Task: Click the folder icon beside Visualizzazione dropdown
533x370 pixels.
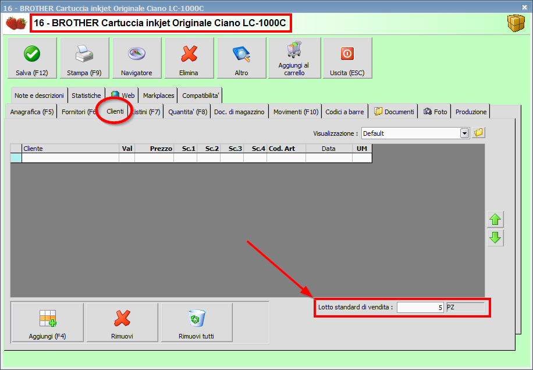Action: click(x=478, y=133)
